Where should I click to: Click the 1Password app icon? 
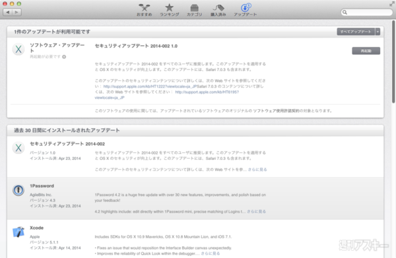[x=18, y=190]
